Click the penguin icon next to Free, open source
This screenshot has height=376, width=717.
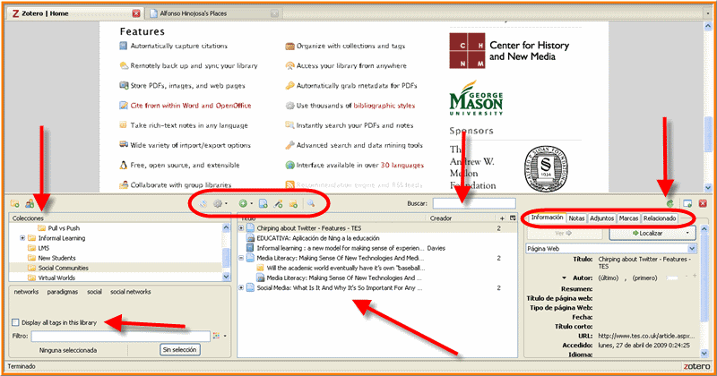click(x=123, y=165)
